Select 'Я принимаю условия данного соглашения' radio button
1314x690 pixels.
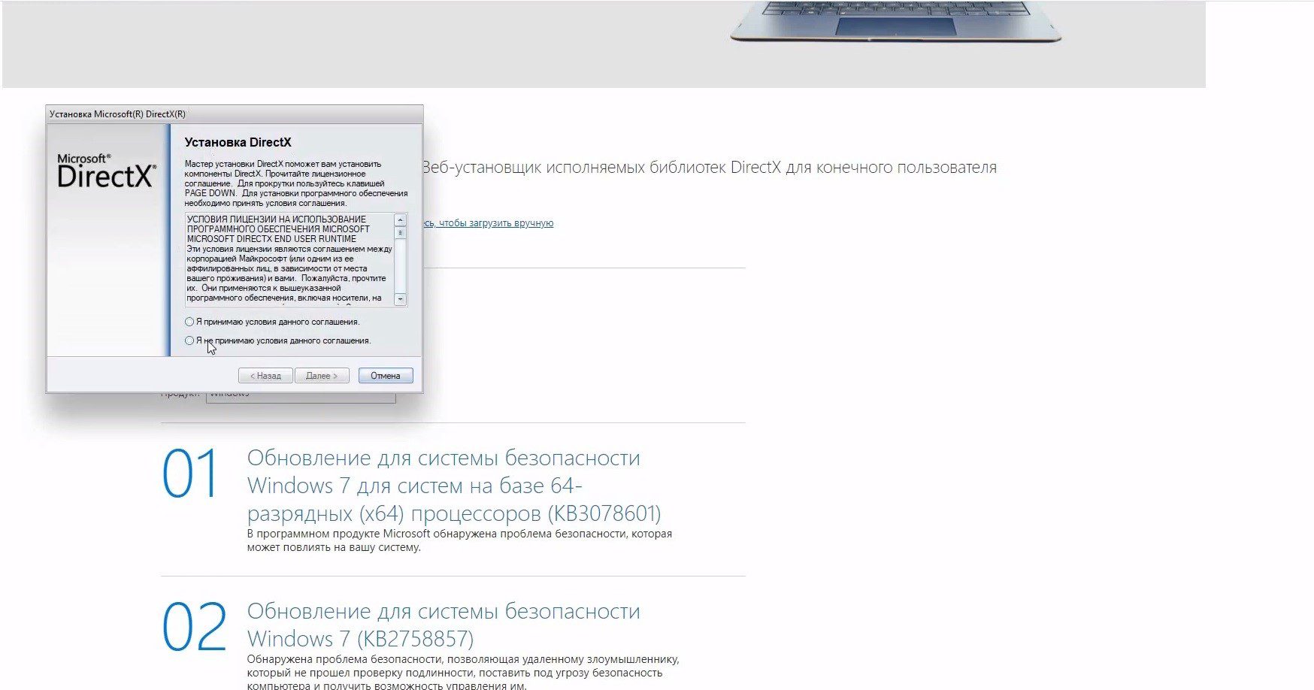coord(189,322)
